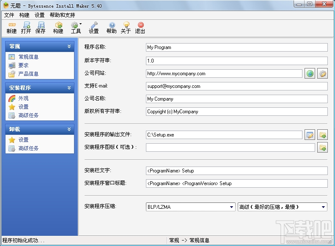
Task: Open the 文件 menu
Action: coord(9,15)
